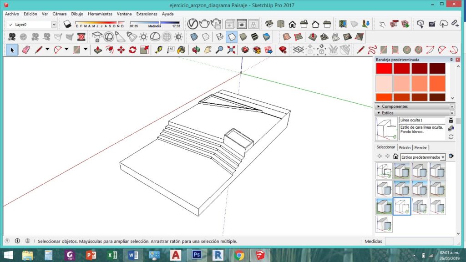The image size is (466, 262).
Task: Select the highlighted hidden line style thumbnail
Action: point(402,206)
